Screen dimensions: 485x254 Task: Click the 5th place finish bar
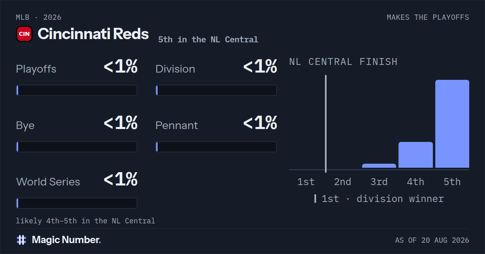click(x=452, y=124)
